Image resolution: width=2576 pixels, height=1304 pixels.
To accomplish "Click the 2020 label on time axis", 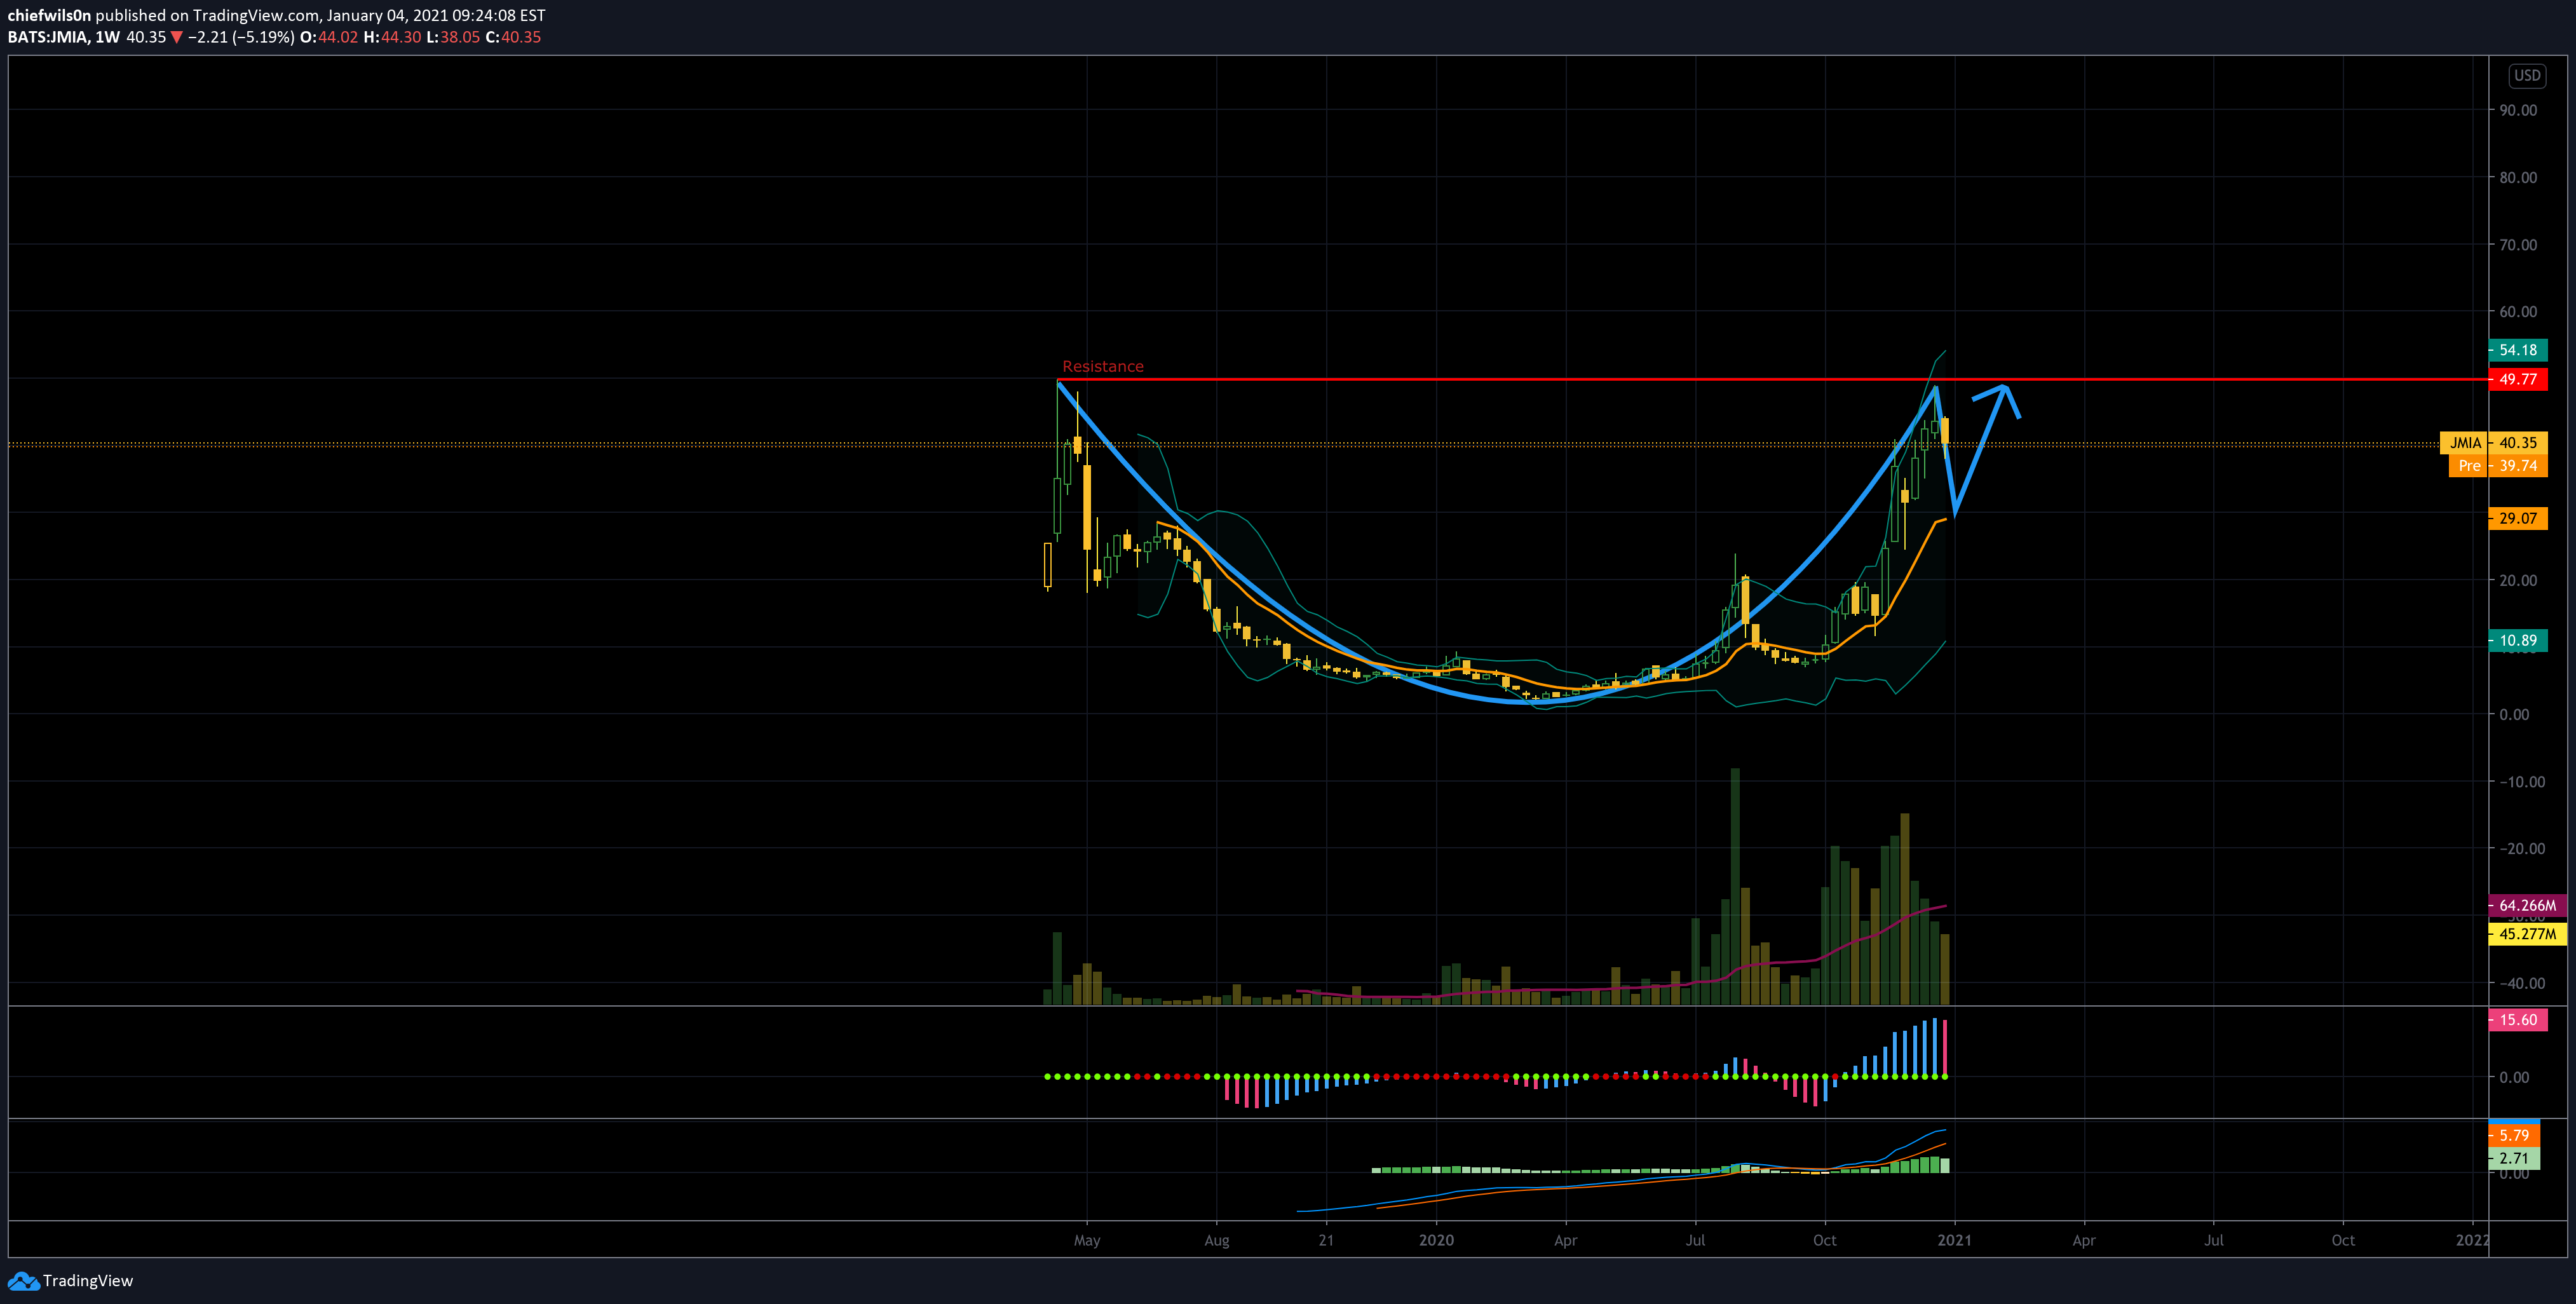I will pyautogui.click(x=1436, y=1240).
